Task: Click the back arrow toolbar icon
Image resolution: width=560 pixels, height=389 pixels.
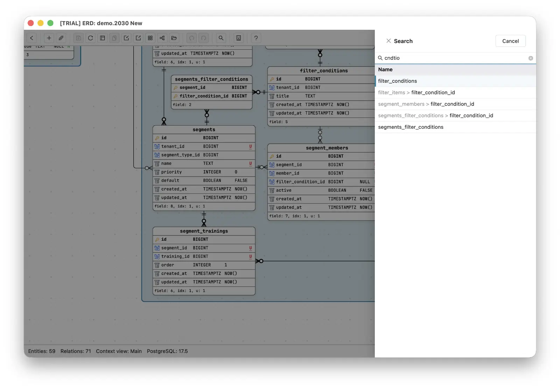Action: (31, 38)
